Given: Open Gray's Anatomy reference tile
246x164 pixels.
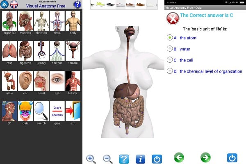Looking at the screenshot, I should [57, 111].
